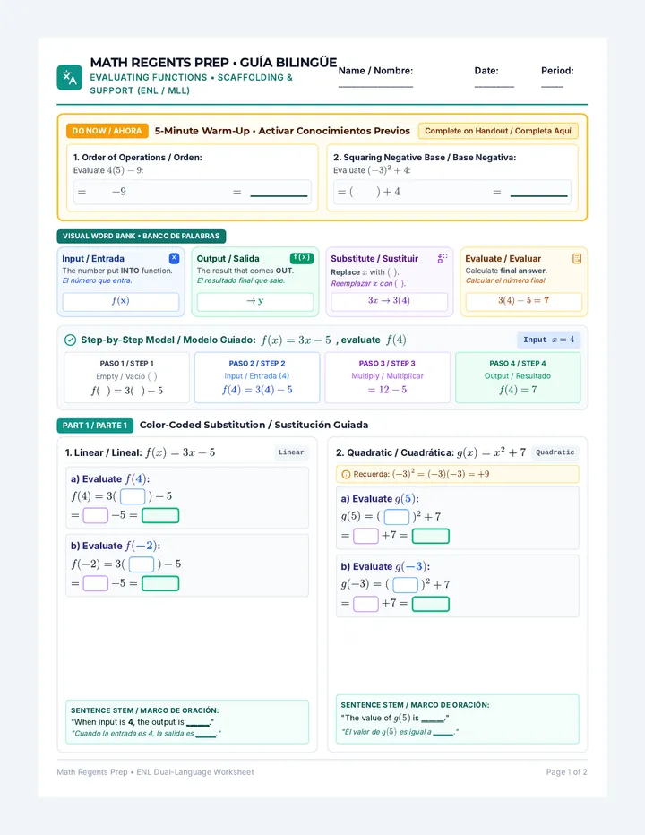Click the blue input box in g(−3) = ( )² + 7
The height and width of the screenshot is (835, 645).
point(405,585)
